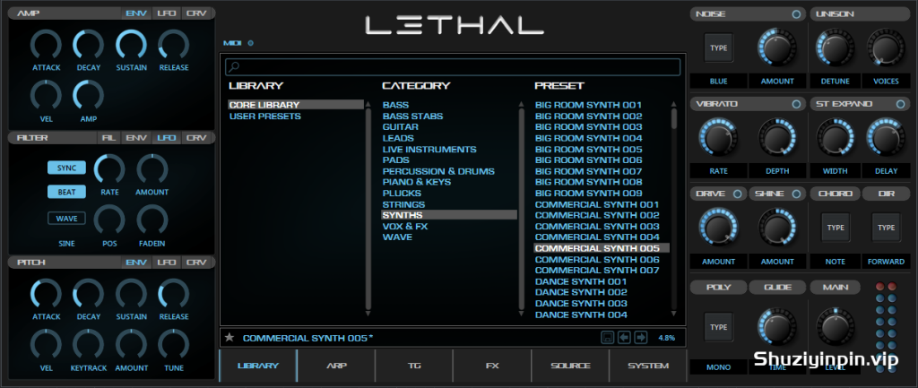This screenshot has height=388, width=918.
Task: Switch to the TG tab
Action: click(x=414, y=366)
